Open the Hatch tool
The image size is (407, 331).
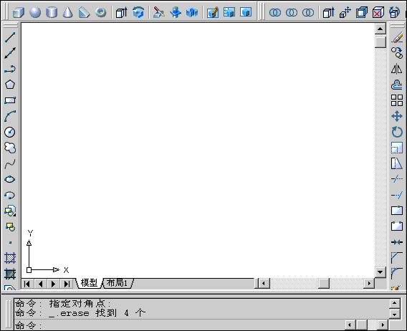(10, 258)
